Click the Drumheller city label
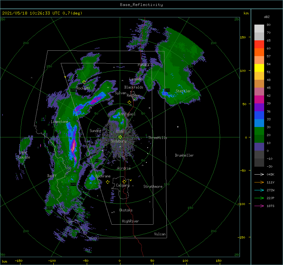 click(184, 155)
